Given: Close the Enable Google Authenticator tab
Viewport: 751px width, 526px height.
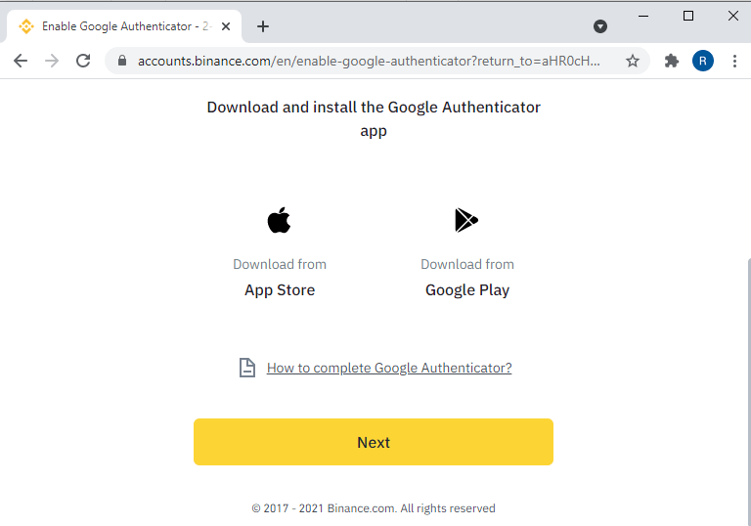Looking at the screenshot, I should point(226,26).
